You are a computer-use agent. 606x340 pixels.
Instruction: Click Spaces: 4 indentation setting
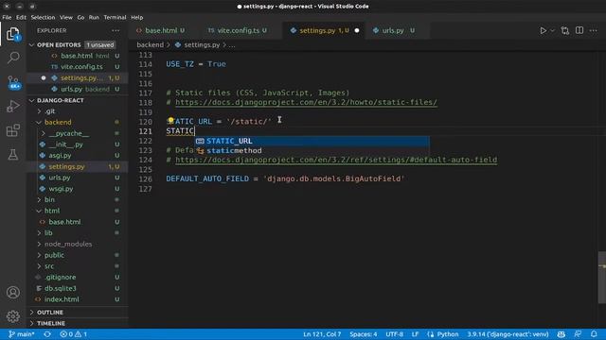[364, 334]
